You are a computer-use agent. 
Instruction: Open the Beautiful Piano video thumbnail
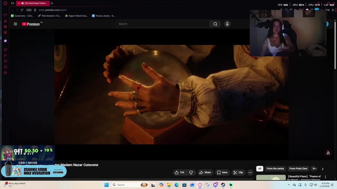click(x=271, y=178)
